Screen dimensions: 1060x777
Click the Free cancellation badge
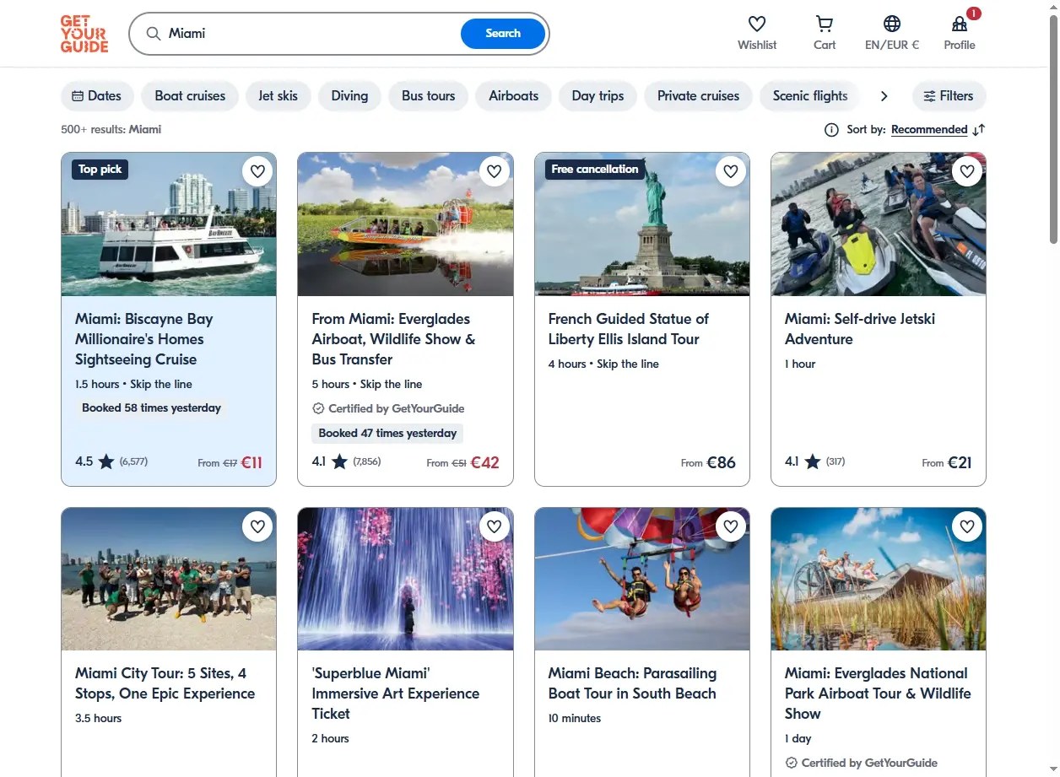click(x=595, y=170)
